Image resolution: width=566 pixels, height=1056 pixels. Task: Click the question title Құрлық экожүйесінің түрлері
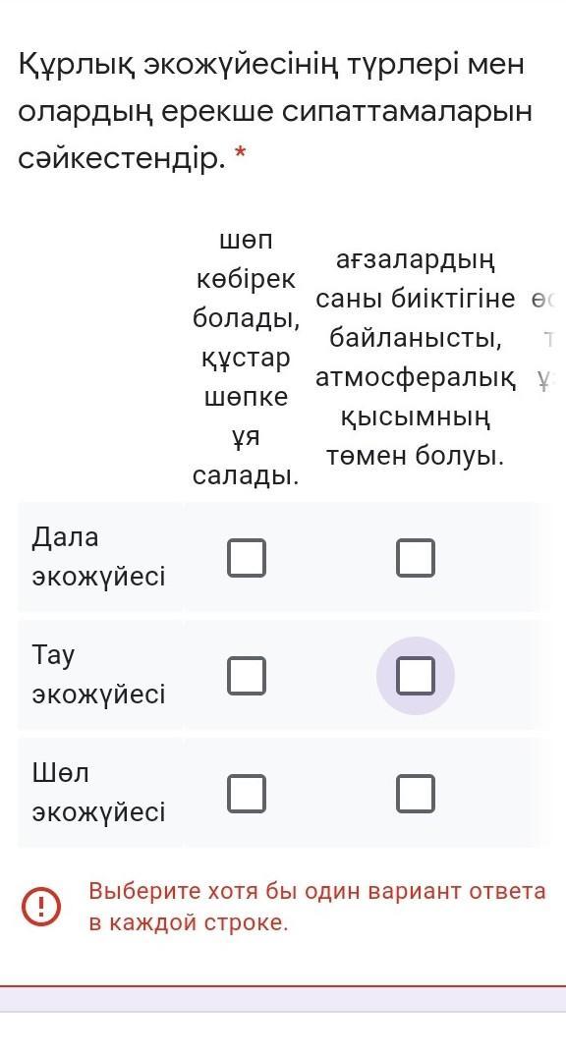point(274,112)
